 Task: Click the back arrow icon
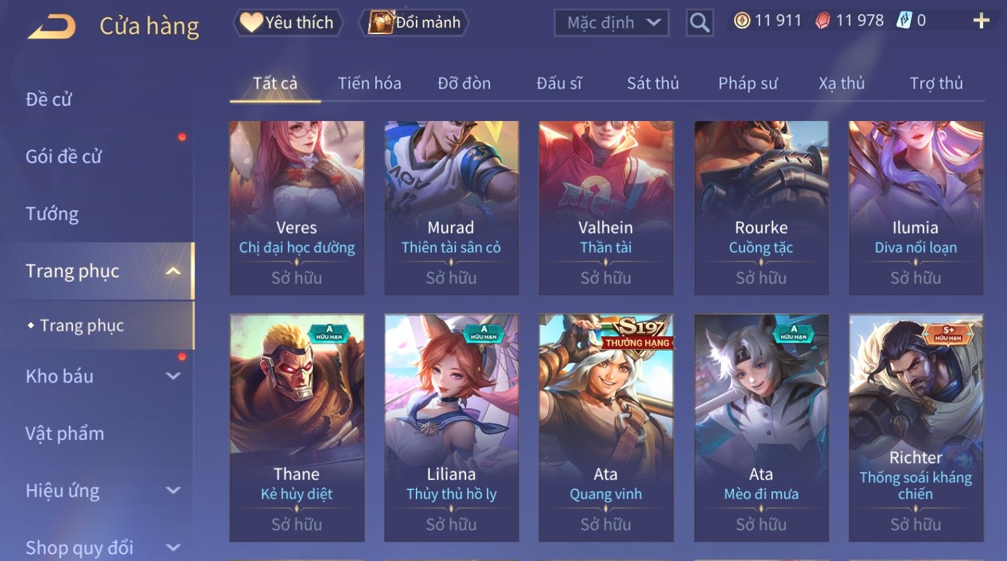pyautogui.click(x=51, y=27)
